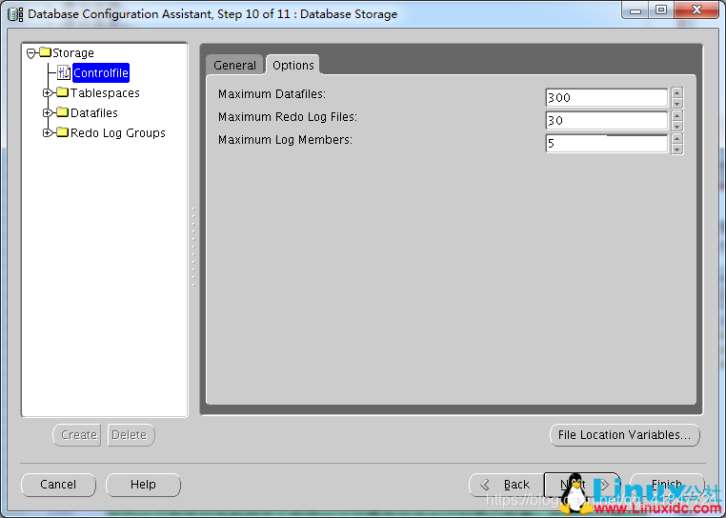Increase Maximum Log Members value
The width and height of the screenshot is (726, 518).
coord(676,138)
